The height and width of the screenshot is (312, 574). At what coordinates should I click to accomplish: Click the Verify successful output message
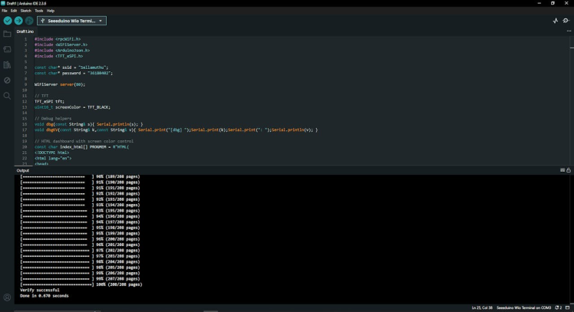40,290
